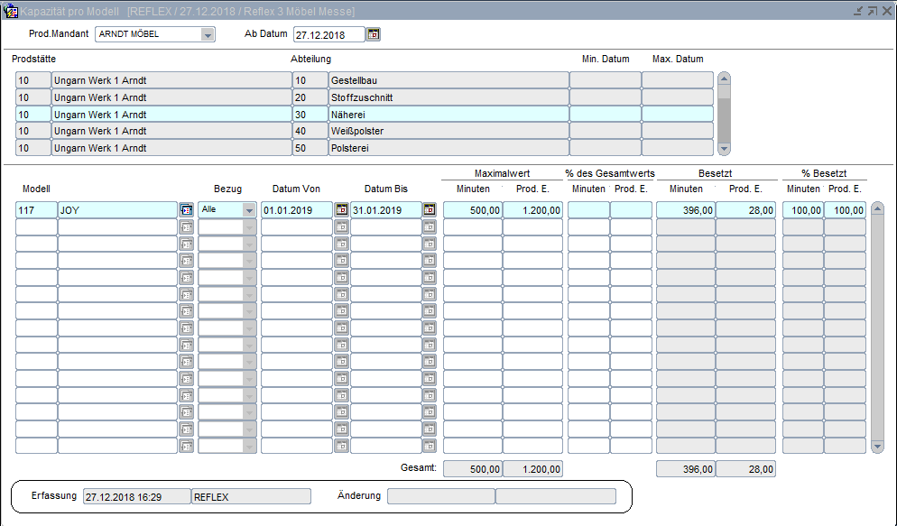Open calendar for Datum Von 01.01.2019
Viewport: 897px width, 526px height.
tap(341, 209)
